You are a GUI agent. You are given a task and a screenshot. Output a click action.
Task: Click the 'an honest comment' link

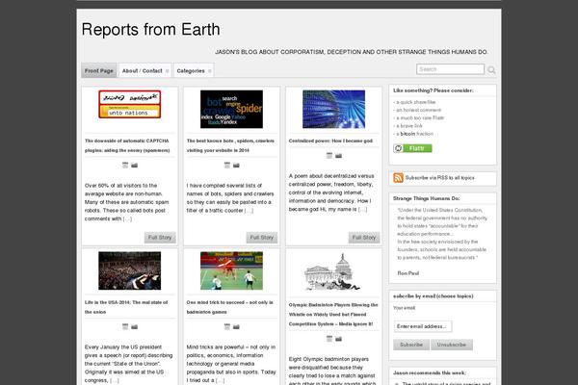coord(419,110)
